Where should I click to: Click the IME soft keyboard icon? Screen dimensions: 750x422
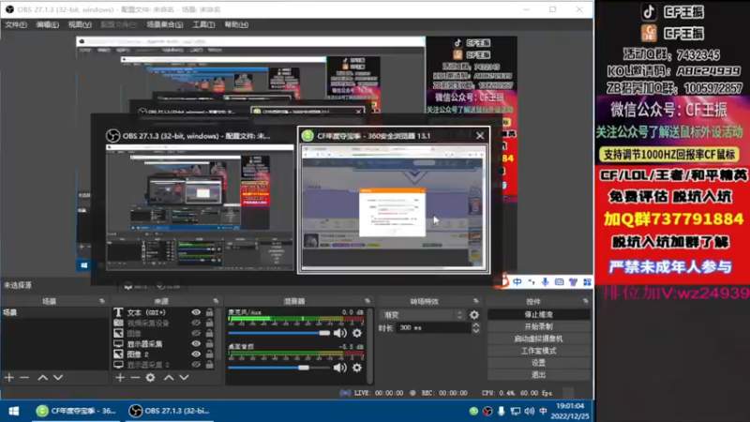559,282
